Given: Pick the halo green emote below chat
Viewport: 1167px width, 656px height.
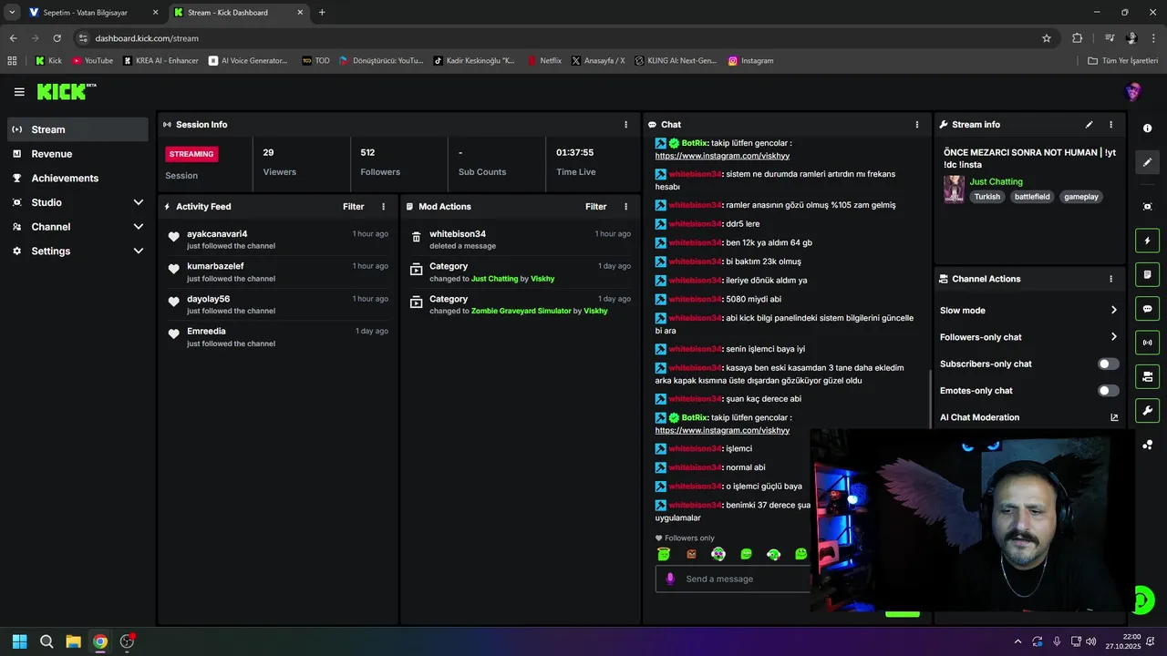Looking at the screenshot, I should [x=664, y=554].
